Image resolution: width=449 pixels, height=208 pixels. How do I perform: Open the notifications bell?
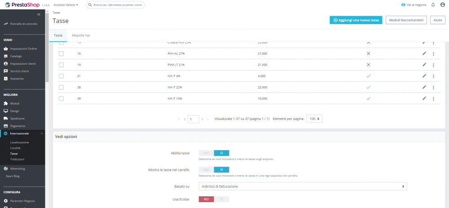(x=433, y=5)
